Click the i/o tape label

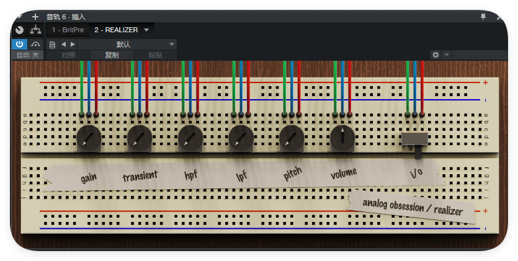pyautogui.click(x=416, y=172)
